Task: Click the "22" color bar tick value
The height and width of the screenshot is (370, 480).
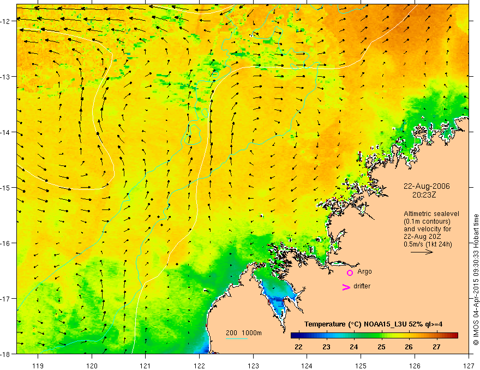Action: 298,347
